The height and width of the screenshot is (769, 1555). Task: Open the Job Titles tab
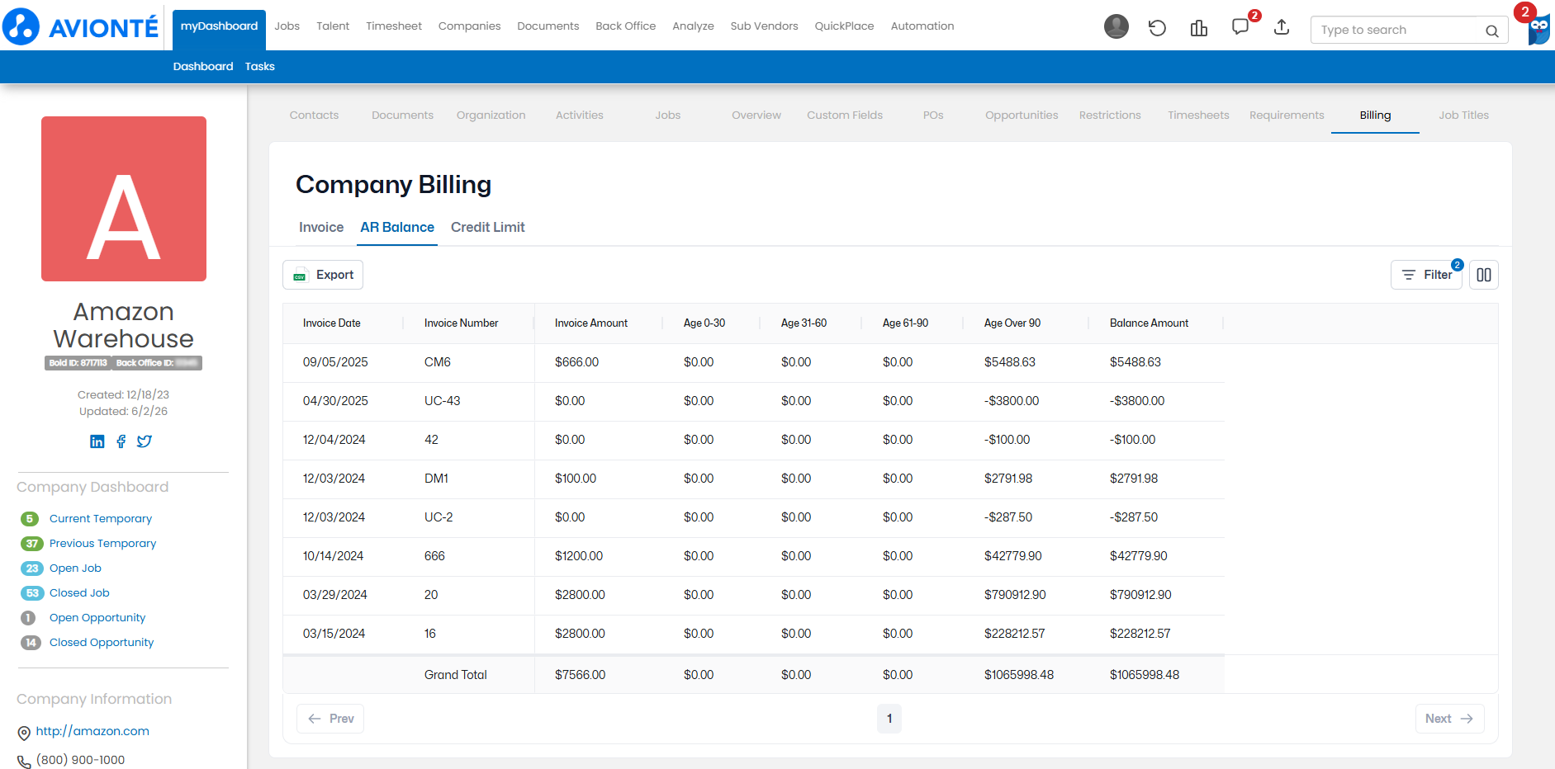1463,116
